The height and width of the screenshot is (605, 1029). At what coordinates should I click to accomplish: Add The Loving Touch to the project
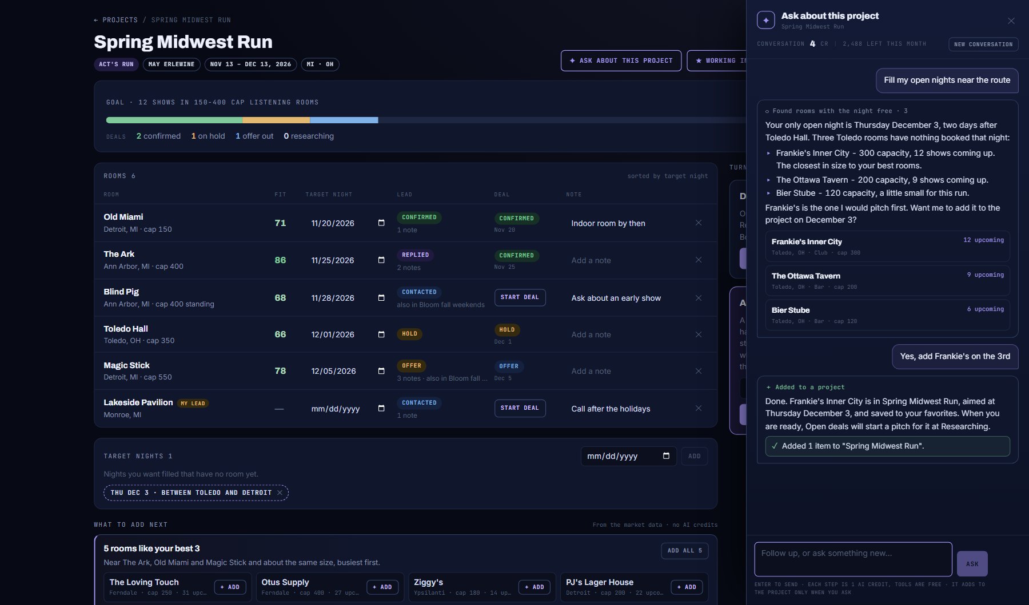tap(230, 587)
